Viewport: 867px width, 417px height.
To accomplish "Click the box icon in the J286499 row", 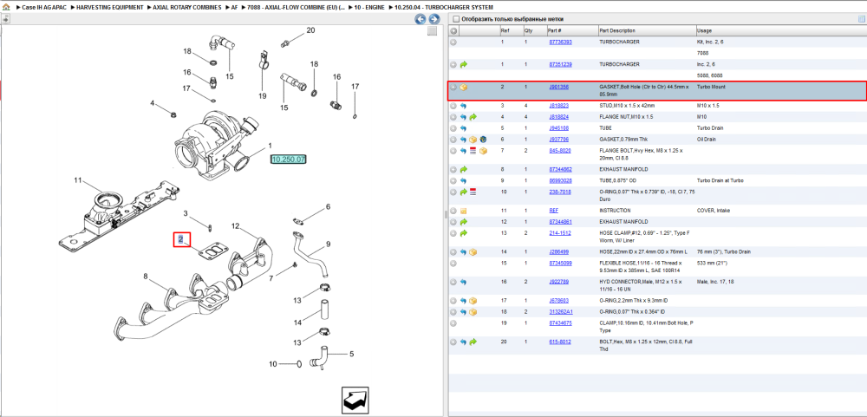I will (x=473, y=252).
